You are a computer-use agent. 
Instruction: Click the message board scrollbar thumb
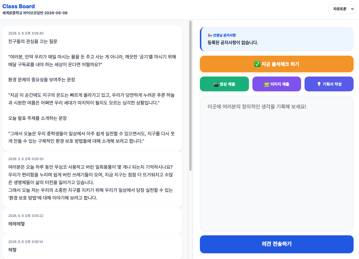click(x=190, y=96)
